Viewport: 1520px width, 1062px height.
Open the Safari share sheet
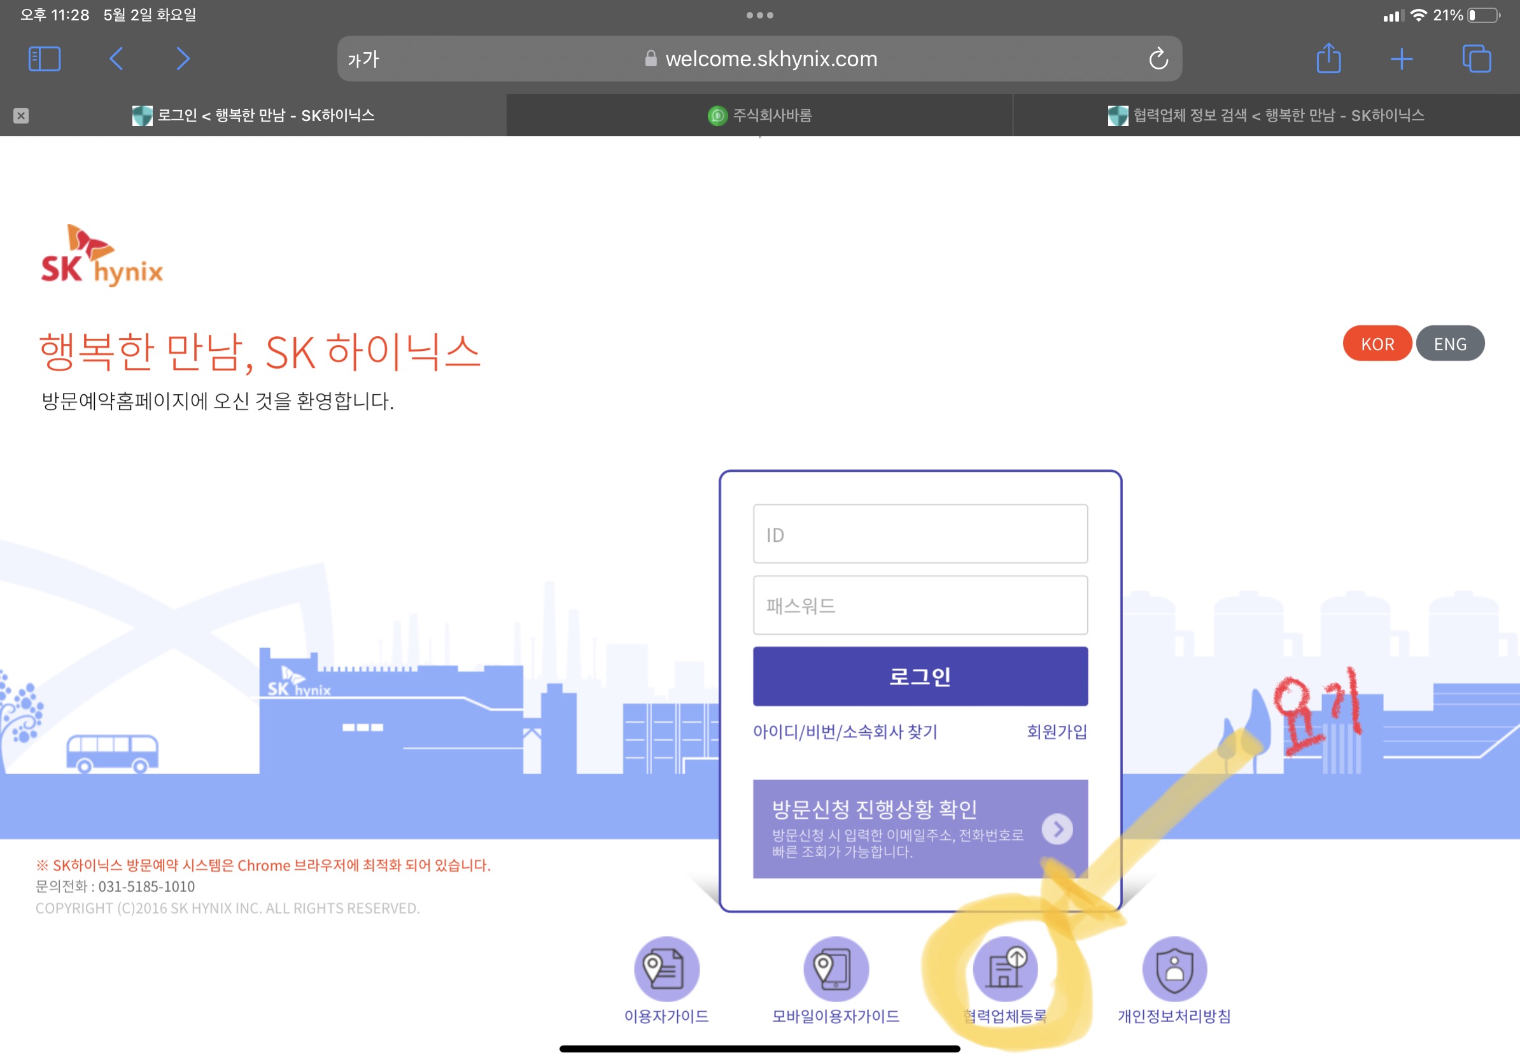click(x=1328, y=59)
